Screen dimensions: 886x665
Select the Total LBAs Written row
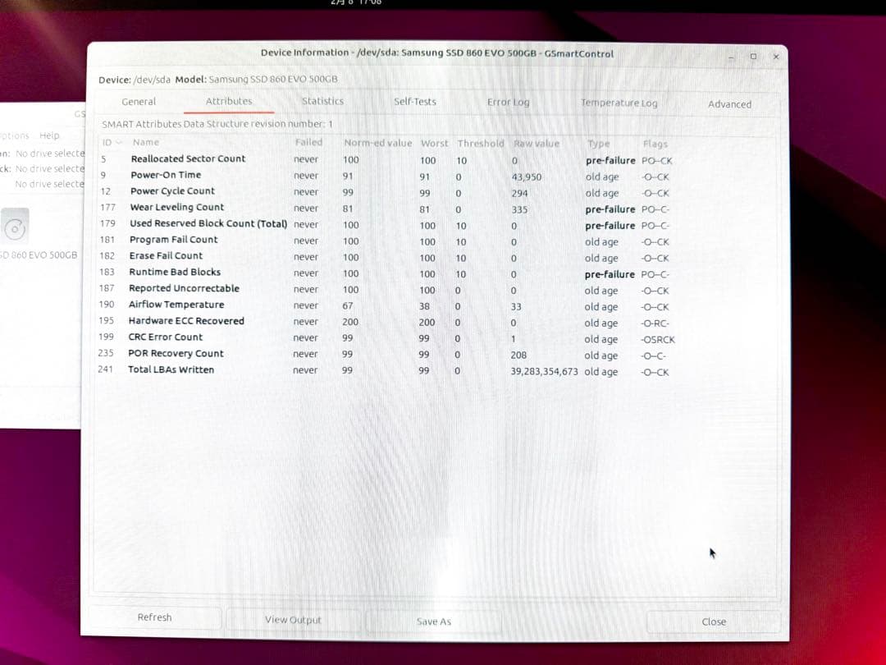point(171,370)
